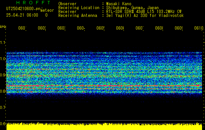Screen dimensions: 205x130
Task: Click the 0.8 kHz axis label
Action: pyautogui.click(x=3, y=91)
